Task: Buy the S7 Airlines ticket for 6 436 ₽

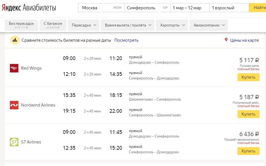Action: pyautogui.click(x=248, y=151)
